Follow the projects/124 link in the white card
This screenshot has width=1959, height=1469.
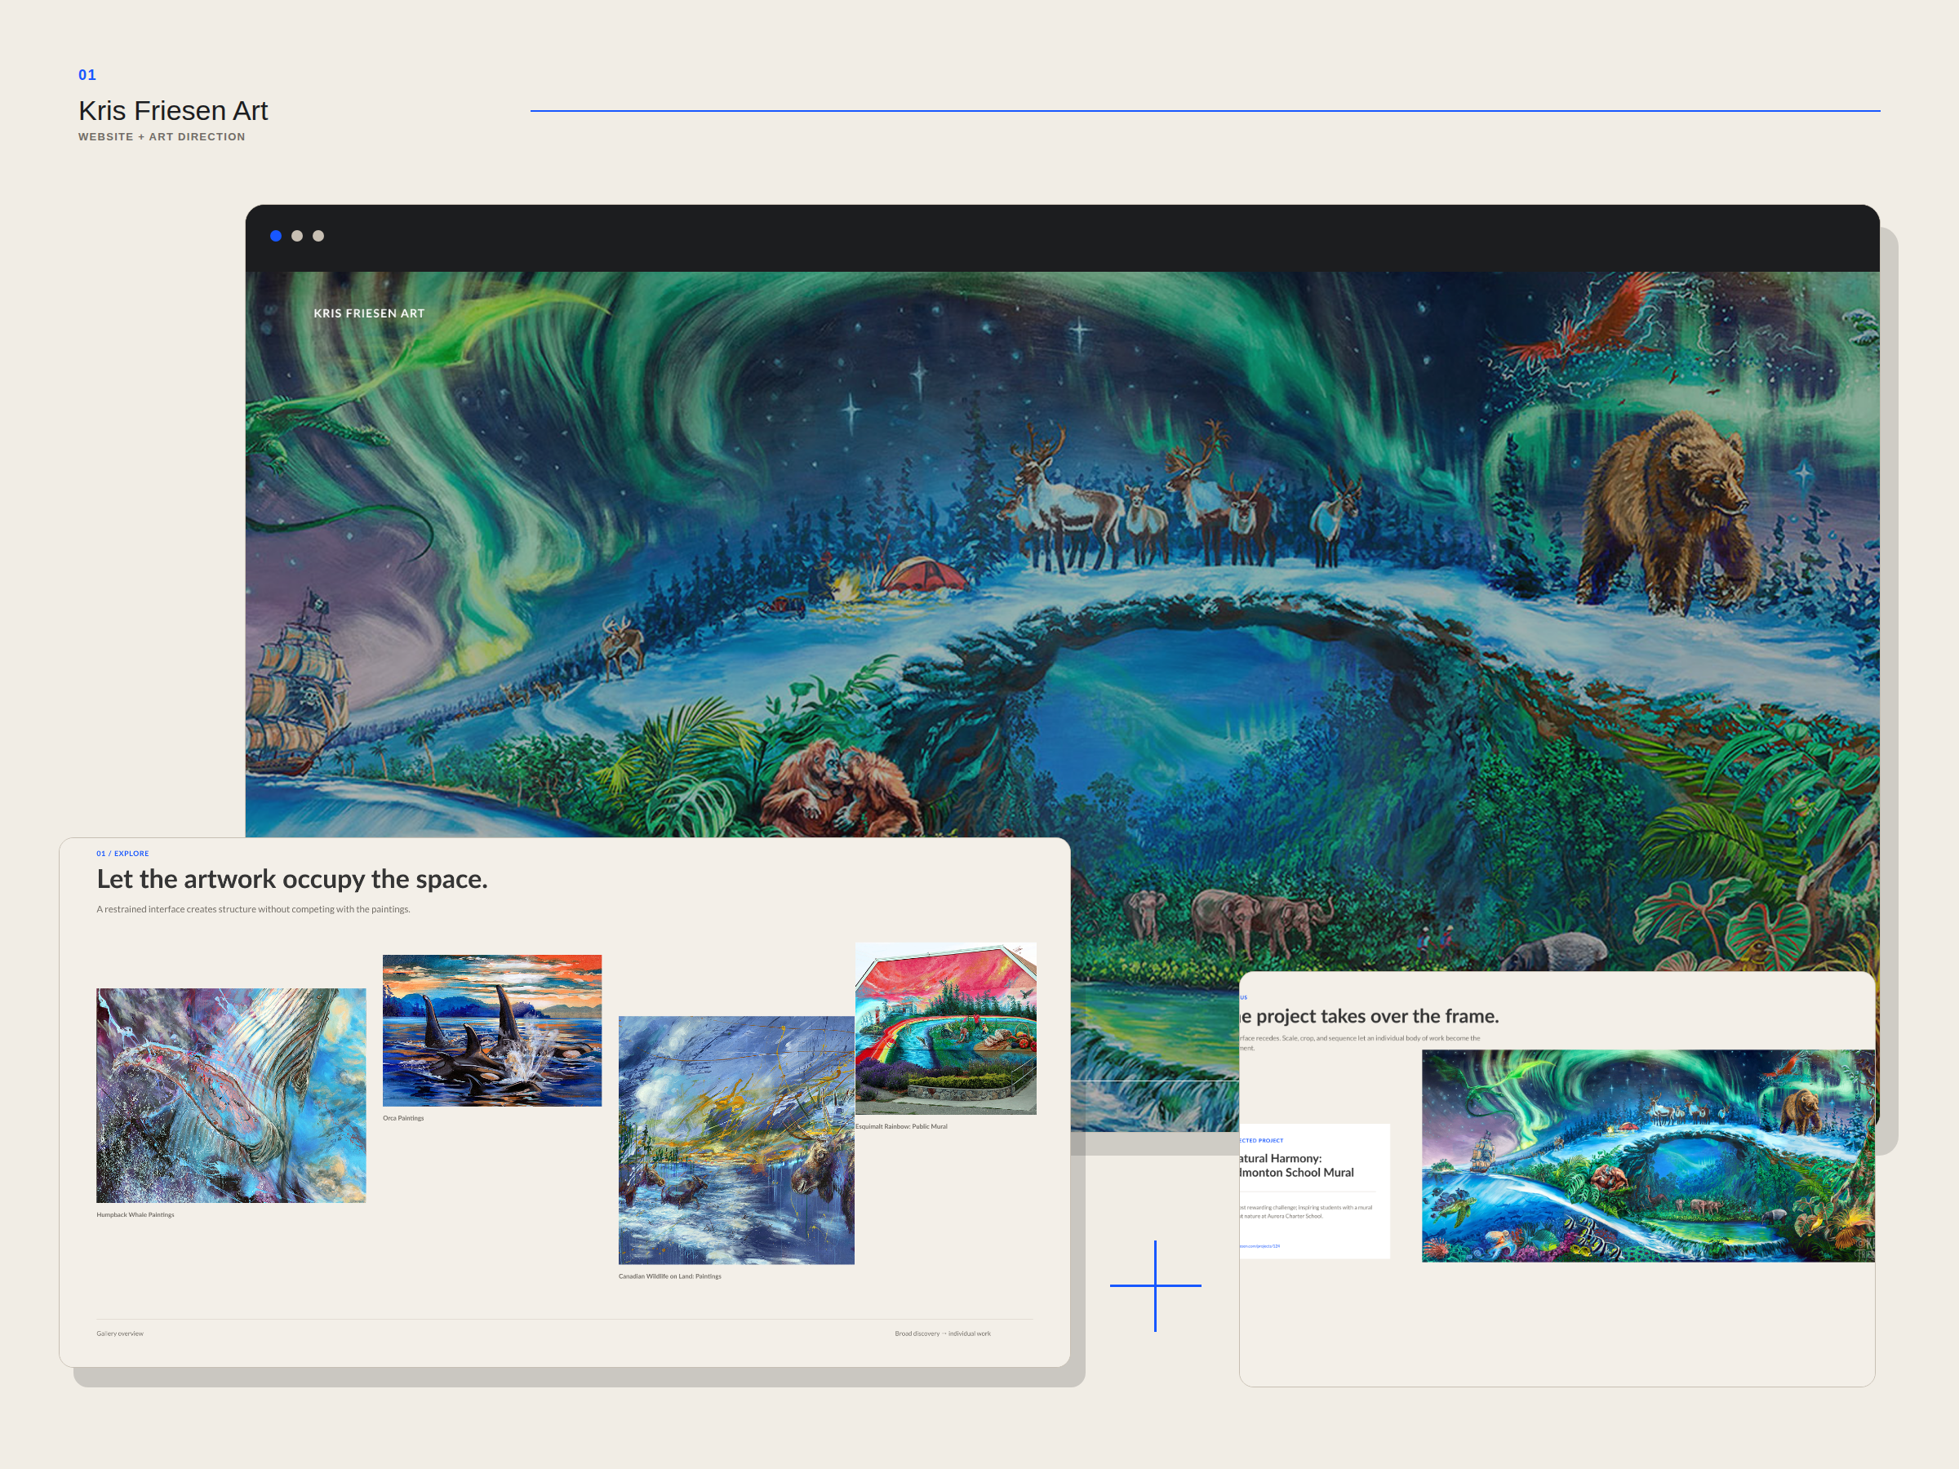(x=1259, y=1246)
